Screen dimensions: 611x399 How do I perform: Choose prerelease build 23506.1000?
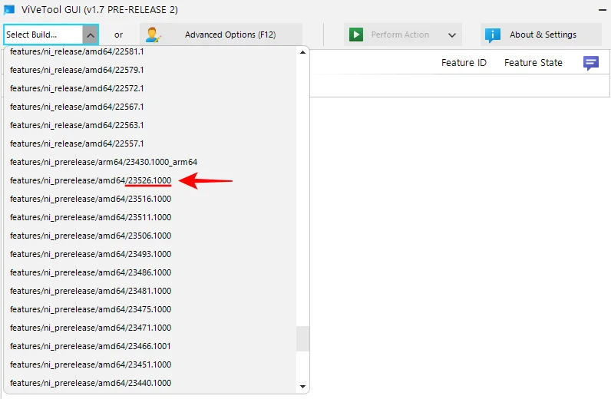click(150, 236)
